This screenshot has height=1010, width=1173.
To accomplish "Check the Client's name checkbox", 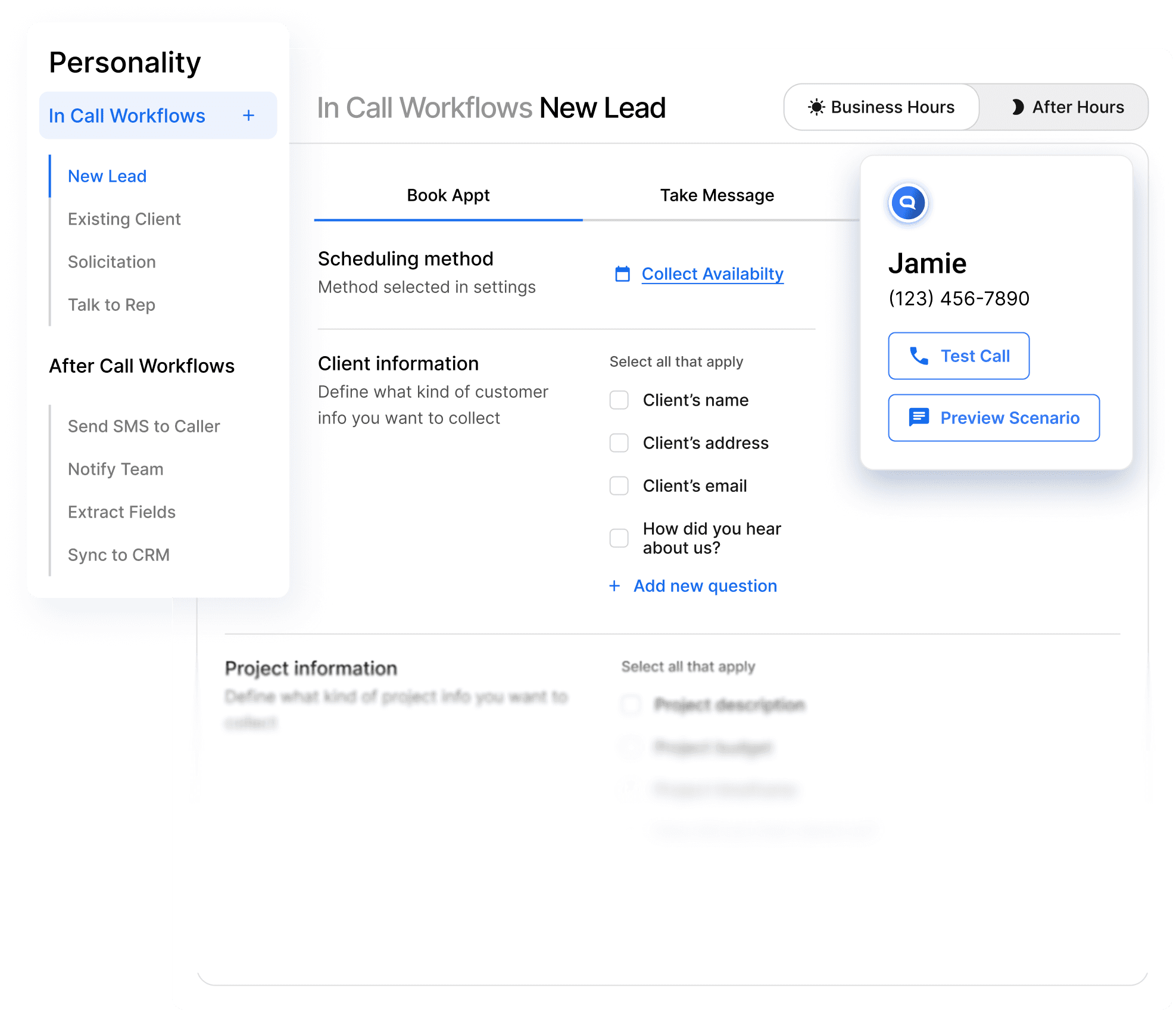I will click(619, 400).
